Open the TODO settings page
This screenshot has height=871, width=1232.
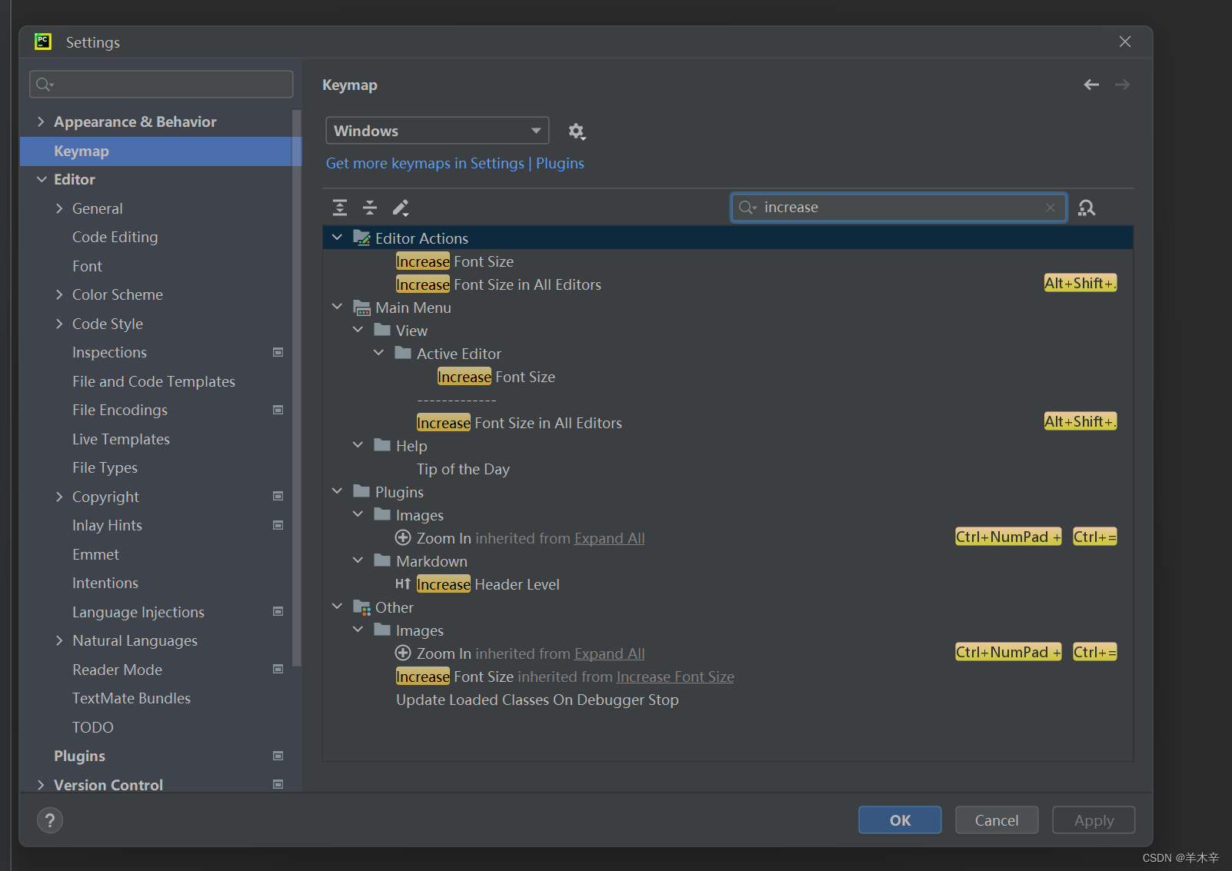pos(92,727)
